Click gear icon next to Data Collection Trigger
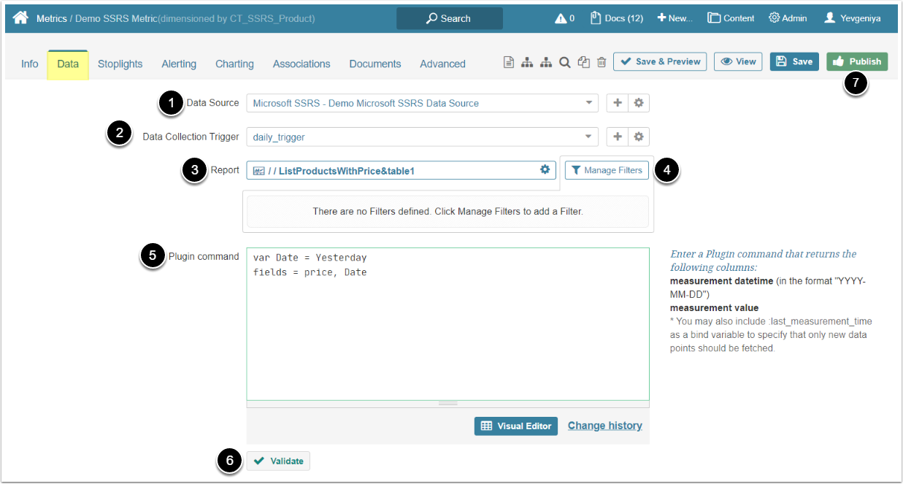 click(639, 137)
